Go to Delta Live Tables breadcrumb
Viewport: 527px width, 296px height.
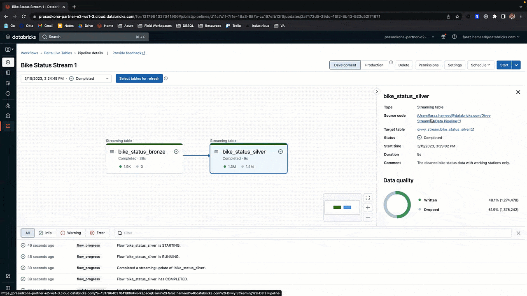click(x=58, y=53)
